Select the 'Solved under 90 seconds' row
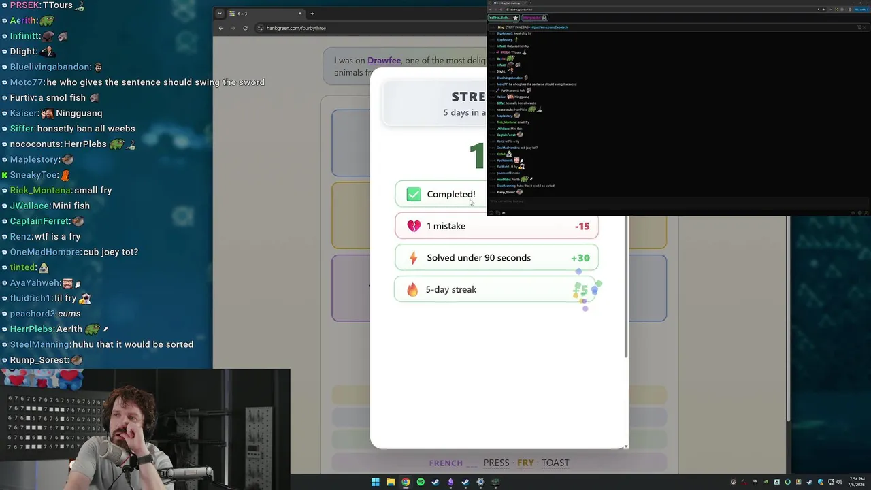Image resolution: width=871 pixels, height=490 pixels. [x=497, y=258]
